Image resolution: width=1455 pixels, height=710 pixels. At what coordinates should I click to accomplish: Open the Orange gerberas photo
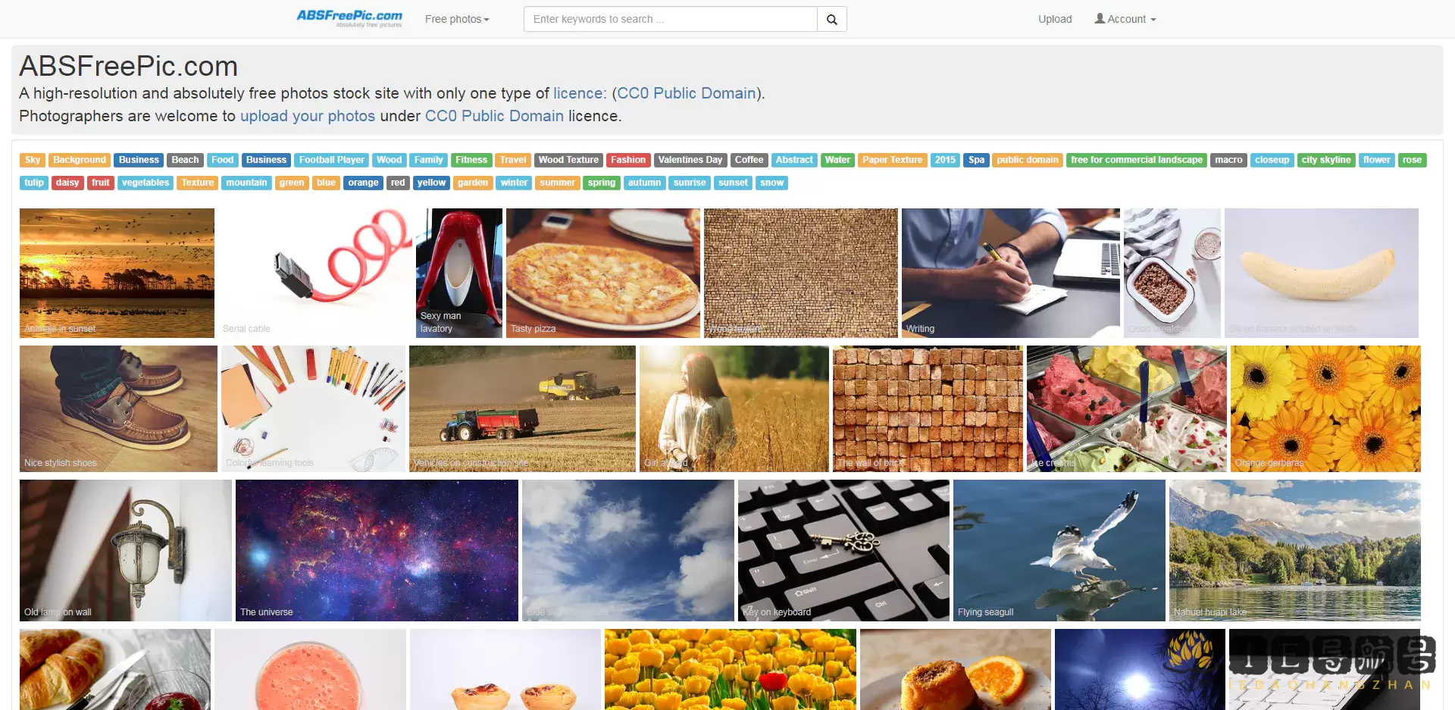(1325, 409)
